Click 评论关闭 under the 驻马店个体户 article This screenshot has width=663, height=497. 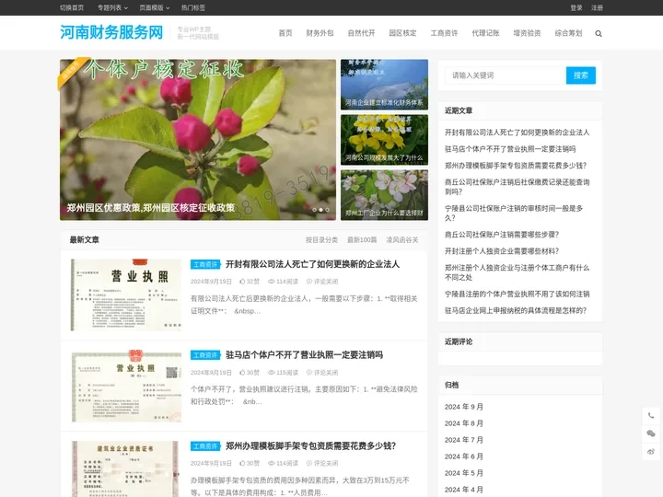pos(322,373)
